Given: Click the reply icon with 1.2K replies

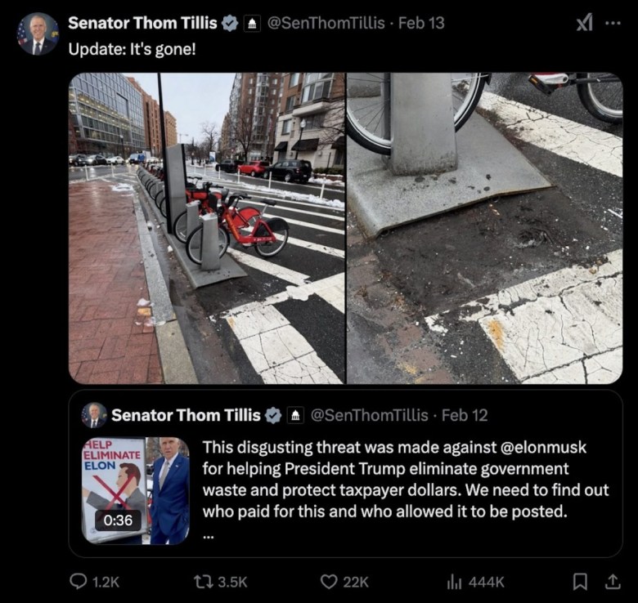Looking at the screenshot, I should [79, 581].
